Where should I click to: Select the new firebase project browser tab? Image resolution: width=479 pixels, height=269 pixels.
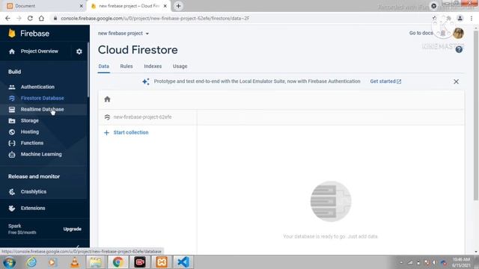[x=128, y=6]
